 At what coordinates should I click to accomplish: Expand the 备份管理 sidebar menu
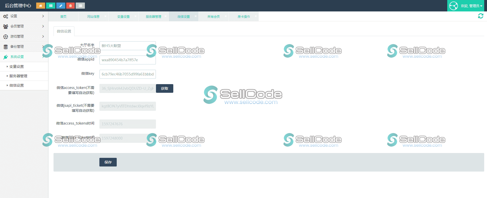[x=24, y=47]
